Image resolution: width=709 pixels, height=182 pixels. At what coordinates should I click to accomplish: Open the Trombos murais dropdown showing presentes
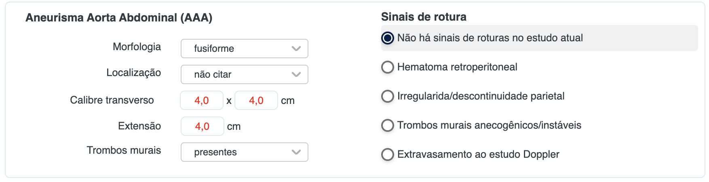244,152
